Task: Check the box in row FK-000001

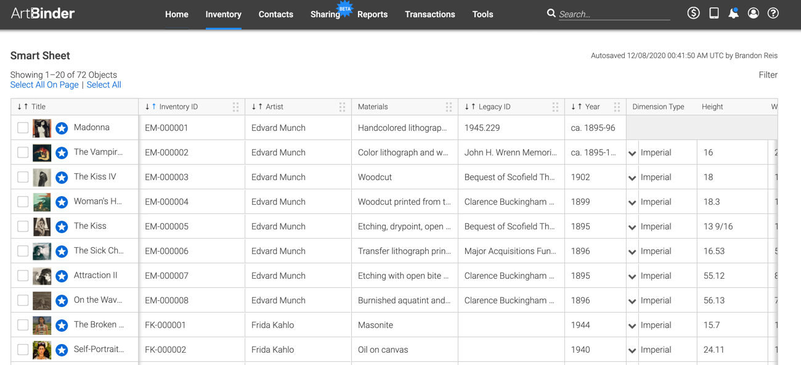Action: click(x=23, y=325)
